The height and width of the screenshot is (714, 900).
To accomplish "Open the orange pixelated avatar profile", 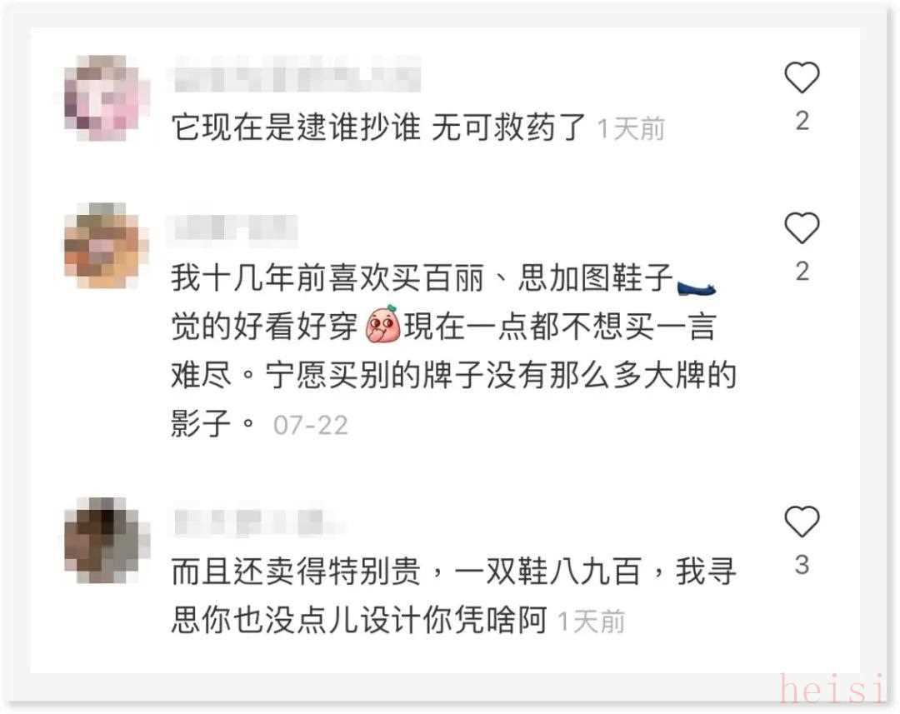I will tap(103, 246).
